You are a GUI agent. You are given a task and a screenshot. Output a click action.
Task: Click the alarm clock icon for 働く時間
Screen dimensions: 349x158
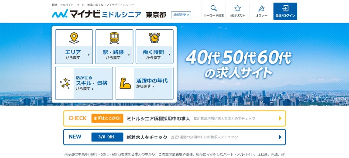pos(154,38)
